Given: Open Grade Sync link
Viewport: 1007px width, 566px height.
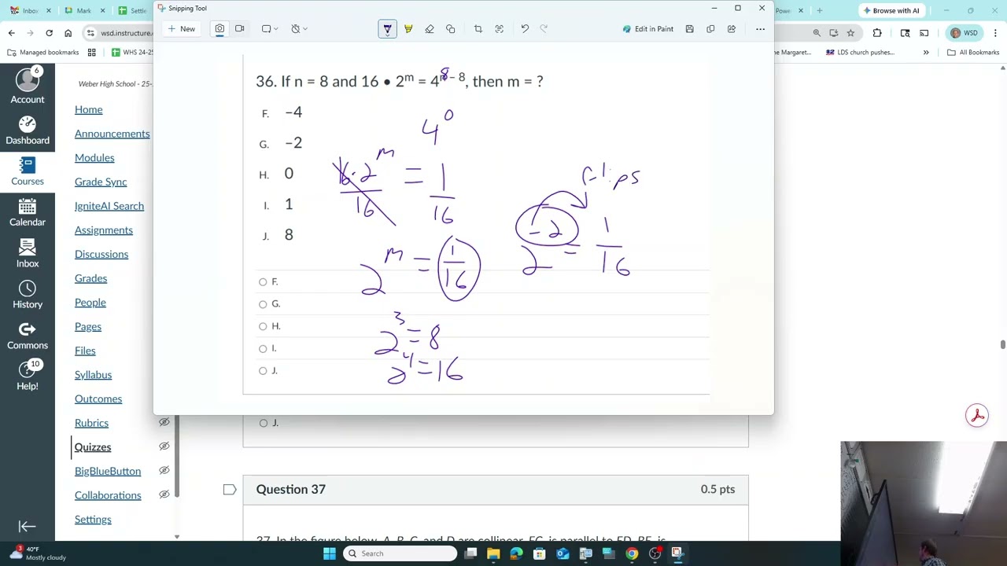Looking at the screenshot, I should (101, 182).
